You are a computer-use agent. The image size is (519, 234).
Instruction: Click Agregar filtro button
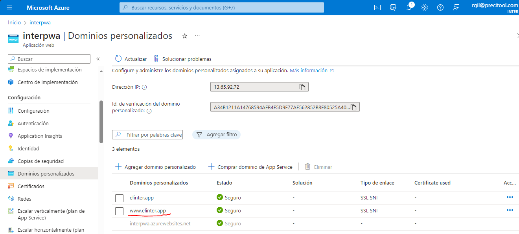216,135
